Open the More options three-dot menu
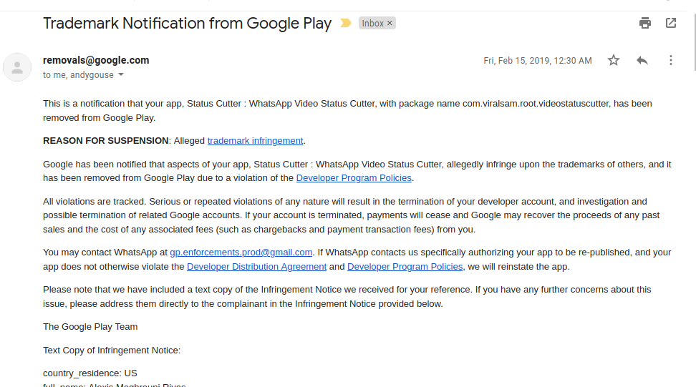 (x=671, y=60)
